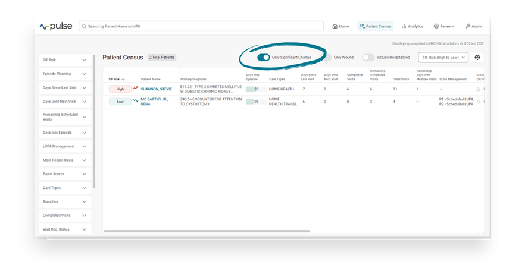531x265 pixels.
Task: Sort by LUPA Management column header
Action: pos(453,80)
